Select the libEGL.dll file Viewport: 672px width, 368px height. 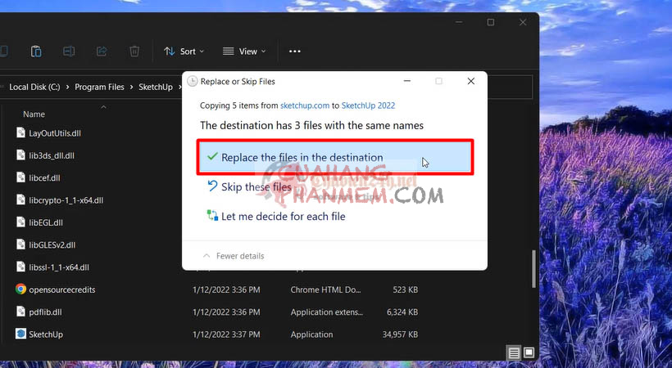pos(45,222)
